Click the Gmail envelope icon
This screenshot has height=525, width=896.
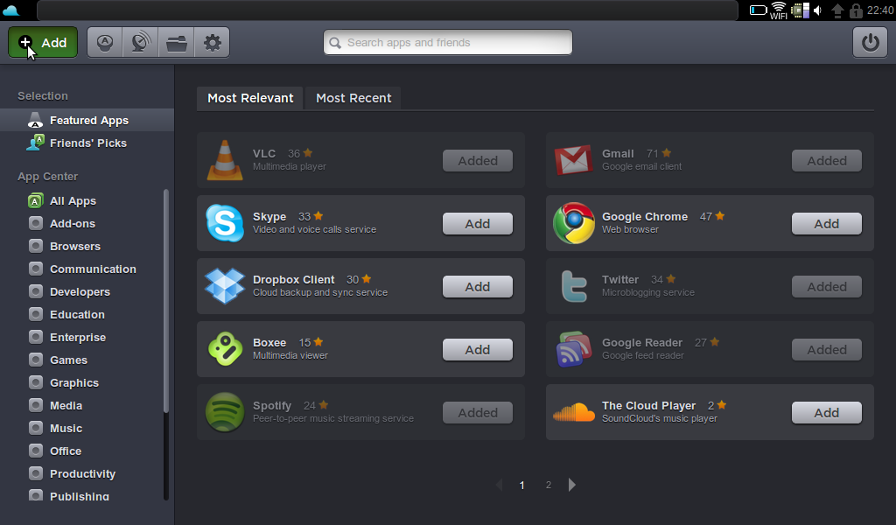[x=573, y=160]
